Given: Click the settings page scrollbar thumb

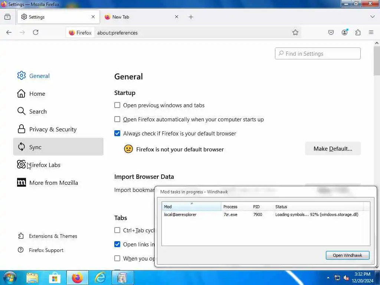Looking at the screenshot, I should pos(377,60).
